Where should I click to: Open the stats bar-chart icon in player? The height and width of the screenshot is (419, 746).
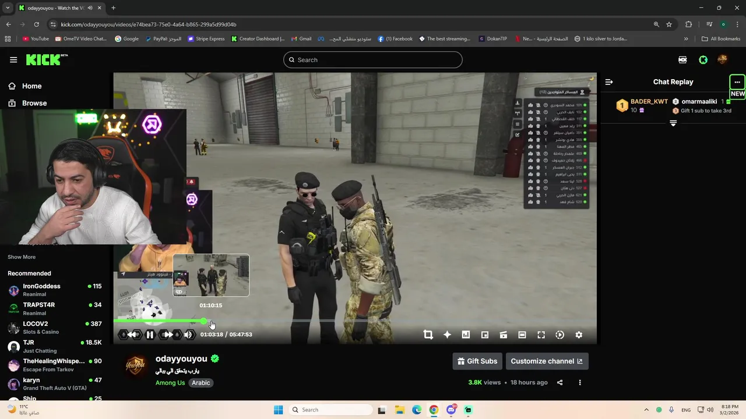[x=466, y=335]
